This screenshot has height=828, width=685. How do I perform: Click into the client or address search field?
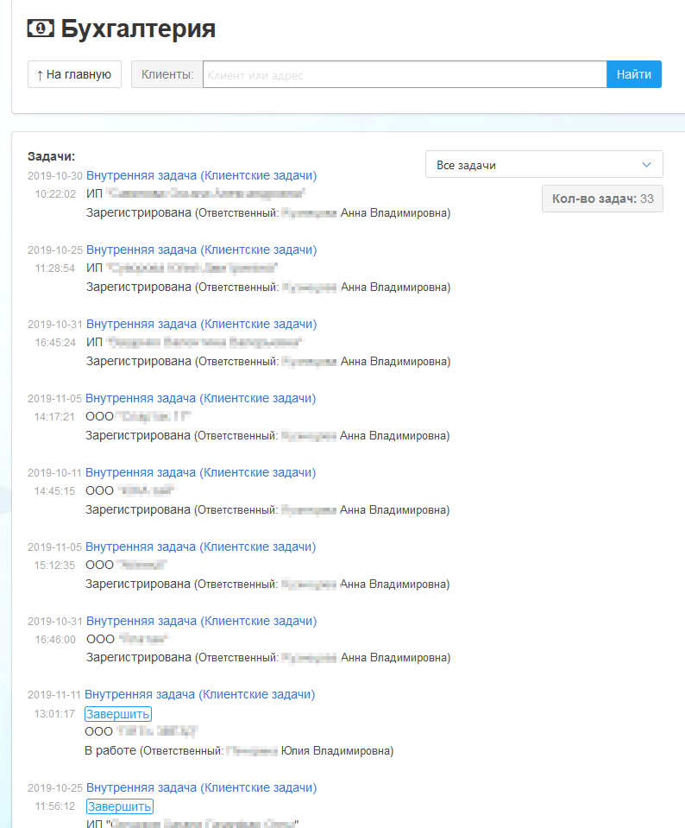click(405, 75)
